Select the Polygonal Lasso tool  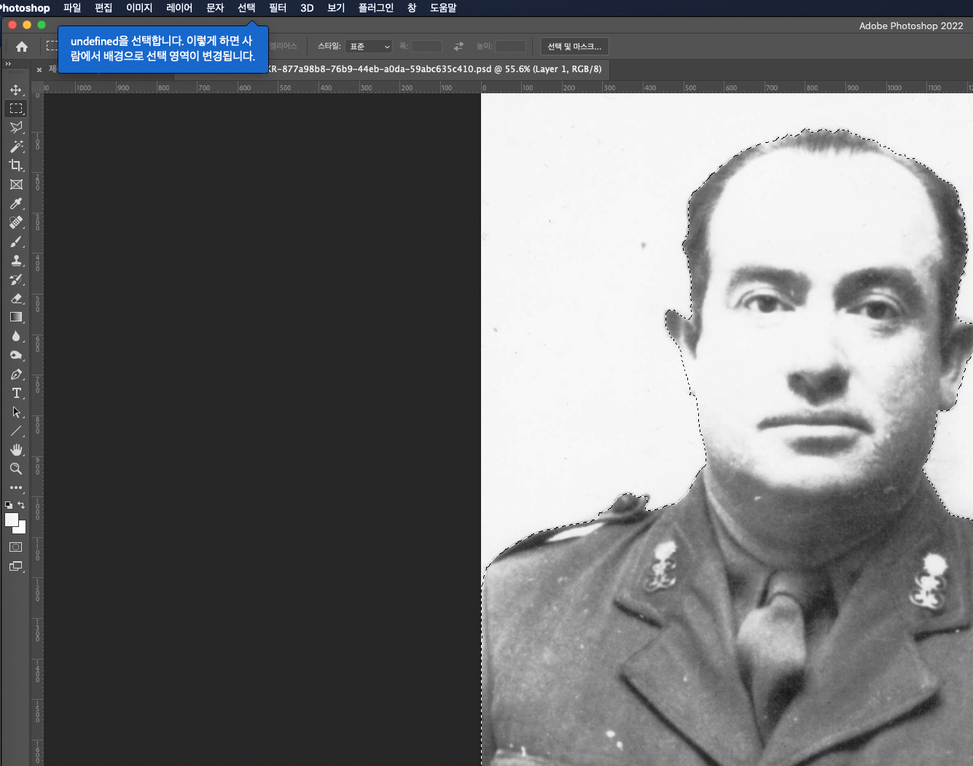coord(16,128)
